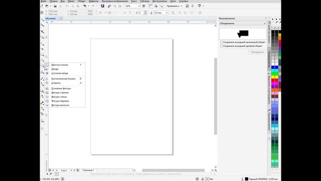Image resolution: width=321 pixels, height=181 pixels.
Task: Click the Import toolbar icon
Action: pos(109,6)
